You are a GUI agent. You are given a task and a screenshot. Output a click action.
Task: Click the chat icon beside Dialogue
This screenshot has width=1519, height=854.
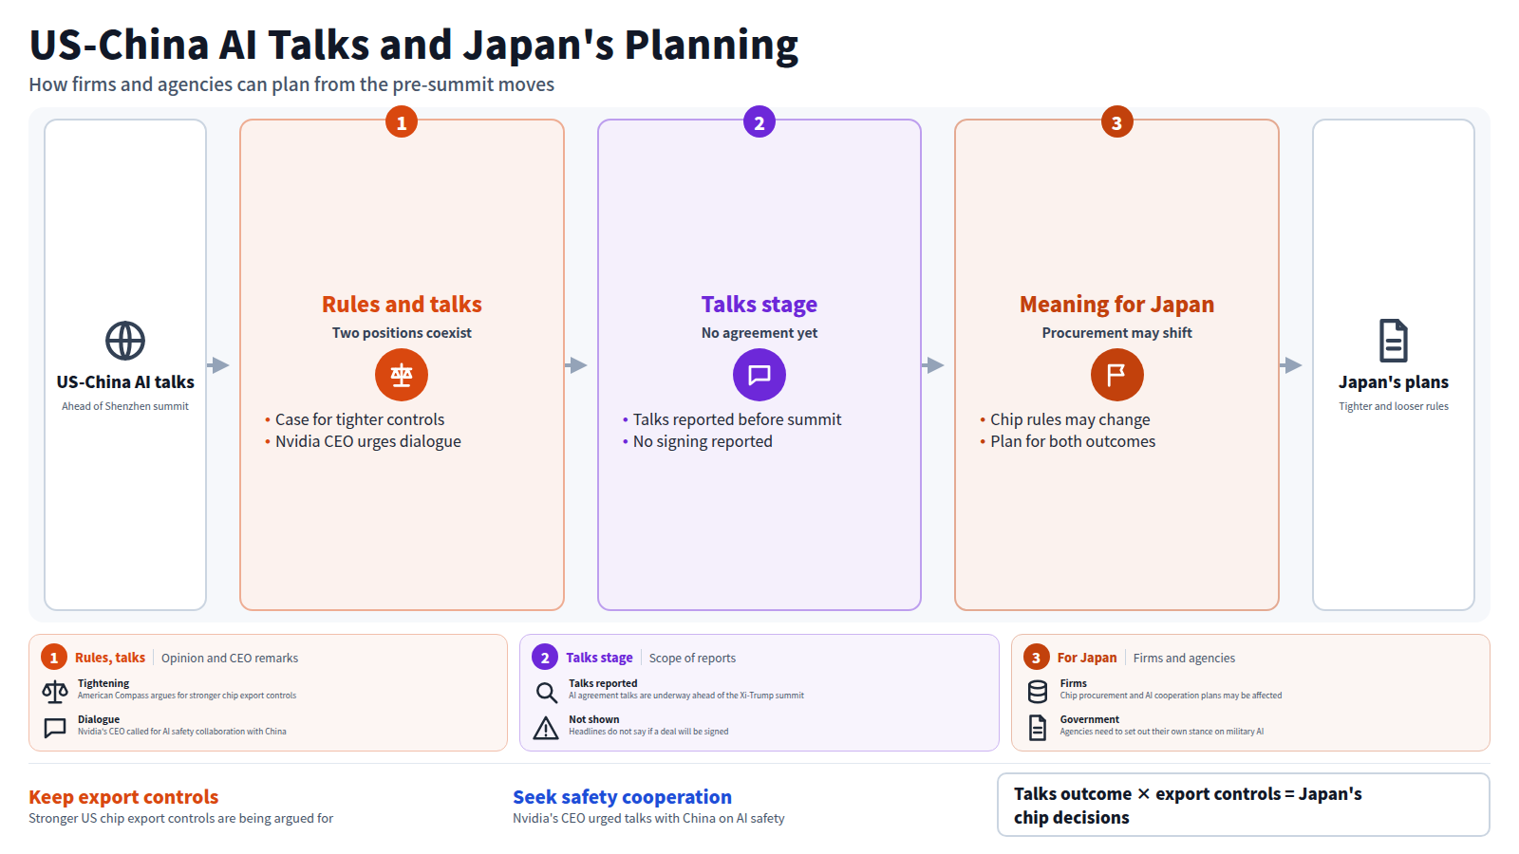(55, 728)
